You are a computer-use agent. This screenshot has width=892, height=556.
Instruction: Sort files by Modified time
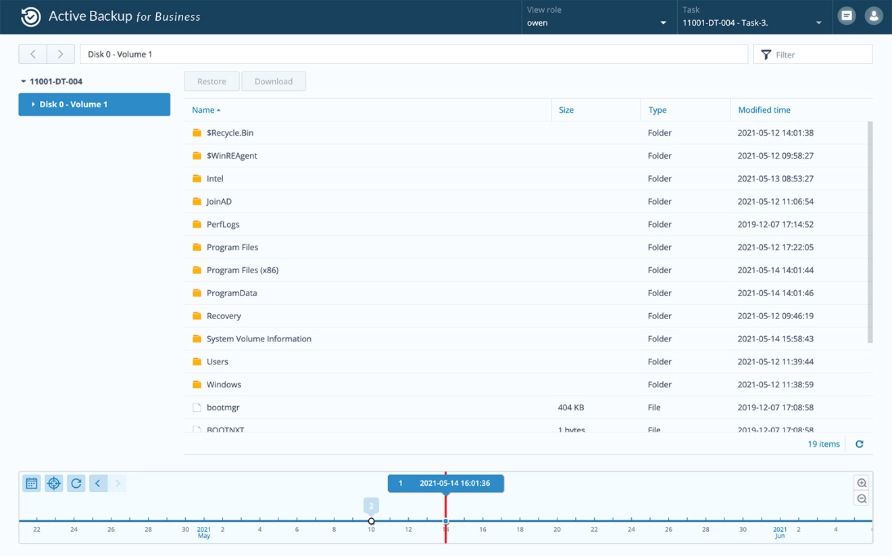[x=764, y=109]
